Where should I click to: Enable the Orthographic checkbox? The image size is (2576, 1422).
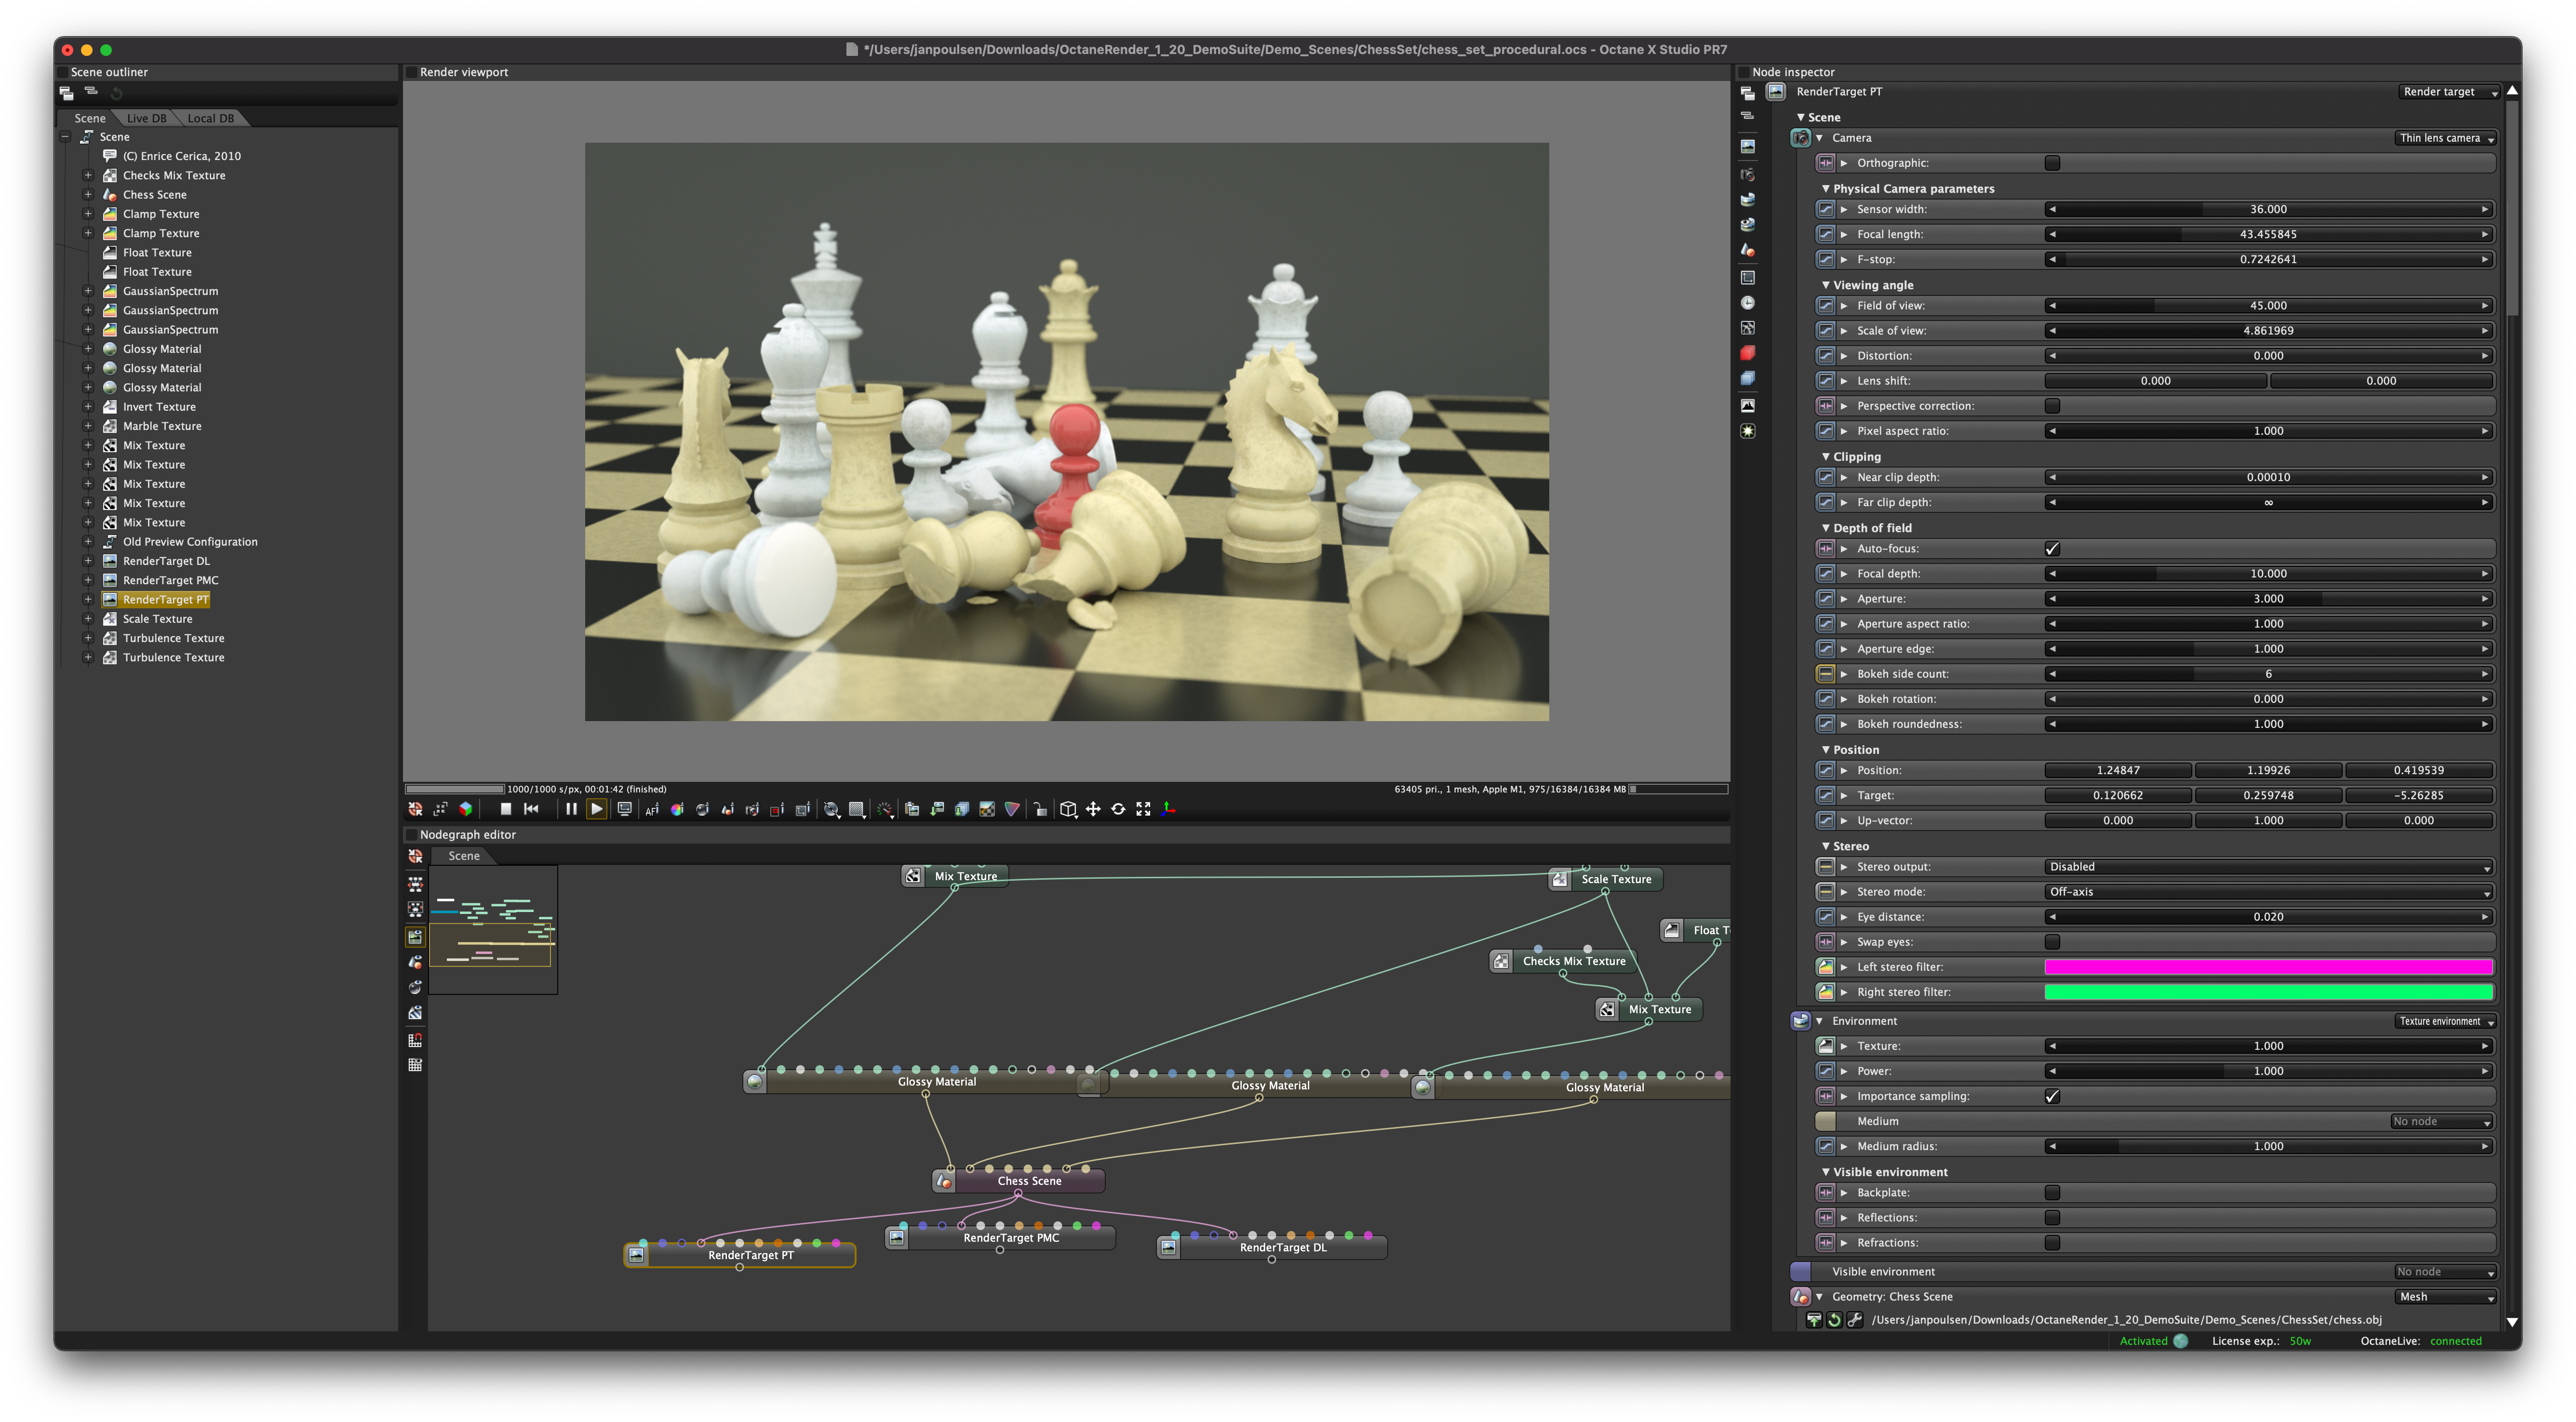pos(2052,163)
